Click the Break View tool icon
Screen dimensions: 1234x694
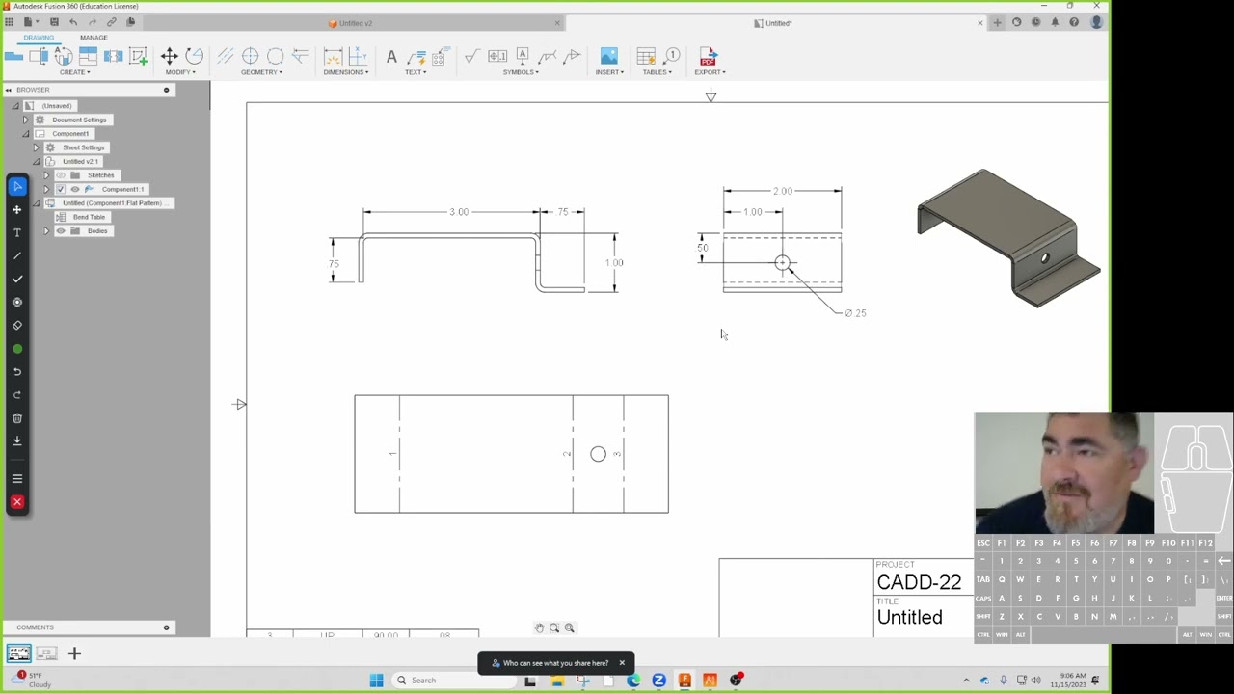click(x=114, y=57)
